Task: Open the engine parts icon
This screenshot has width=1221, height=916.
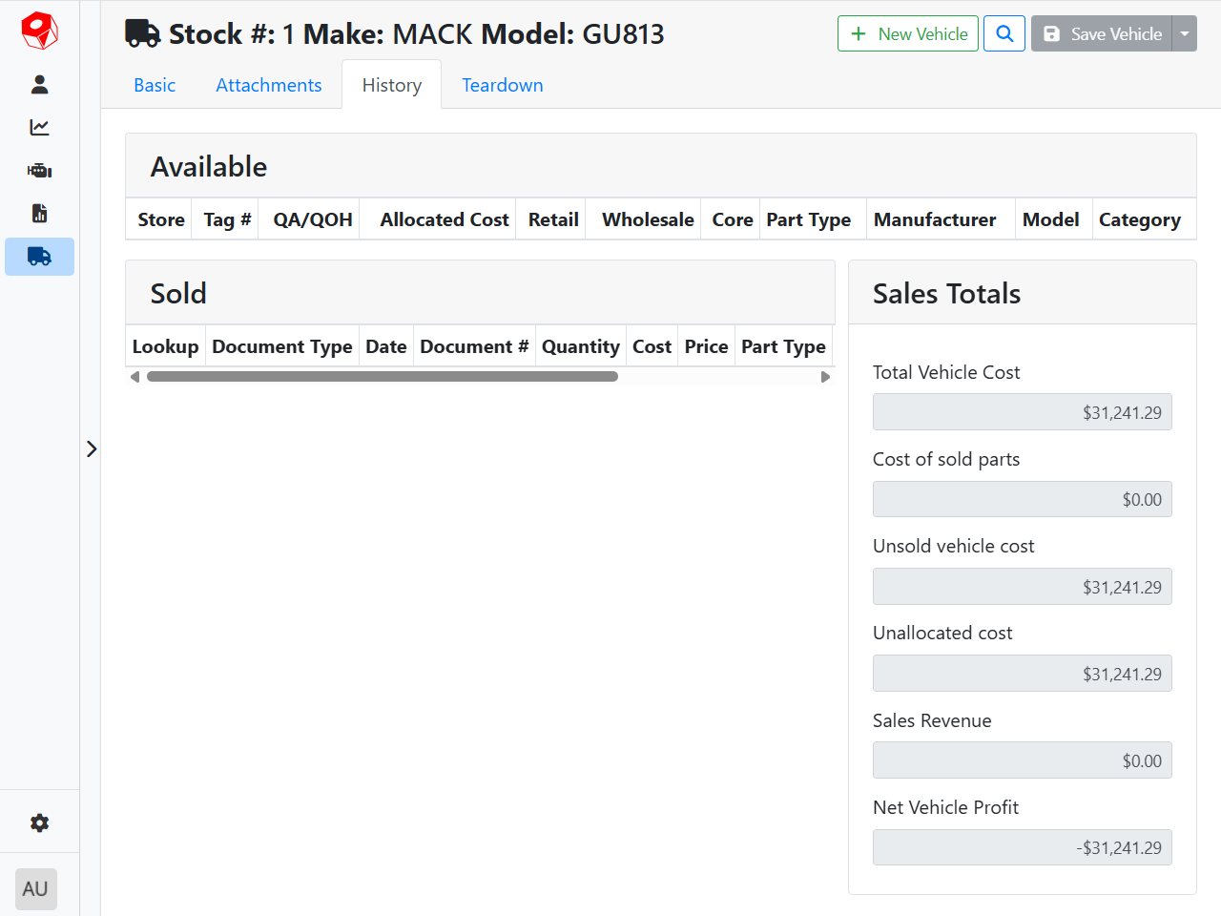Action: (x=39, y=171)
